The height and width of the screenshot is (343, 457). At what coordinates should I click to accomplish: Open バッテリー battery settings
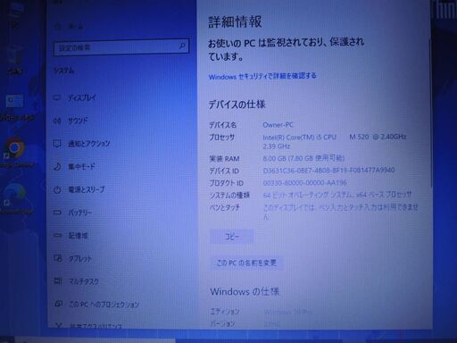72,213
